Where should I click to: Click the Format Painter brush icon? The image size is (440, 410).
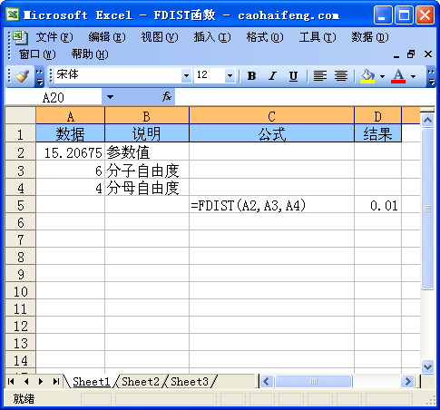click(22, 76)
